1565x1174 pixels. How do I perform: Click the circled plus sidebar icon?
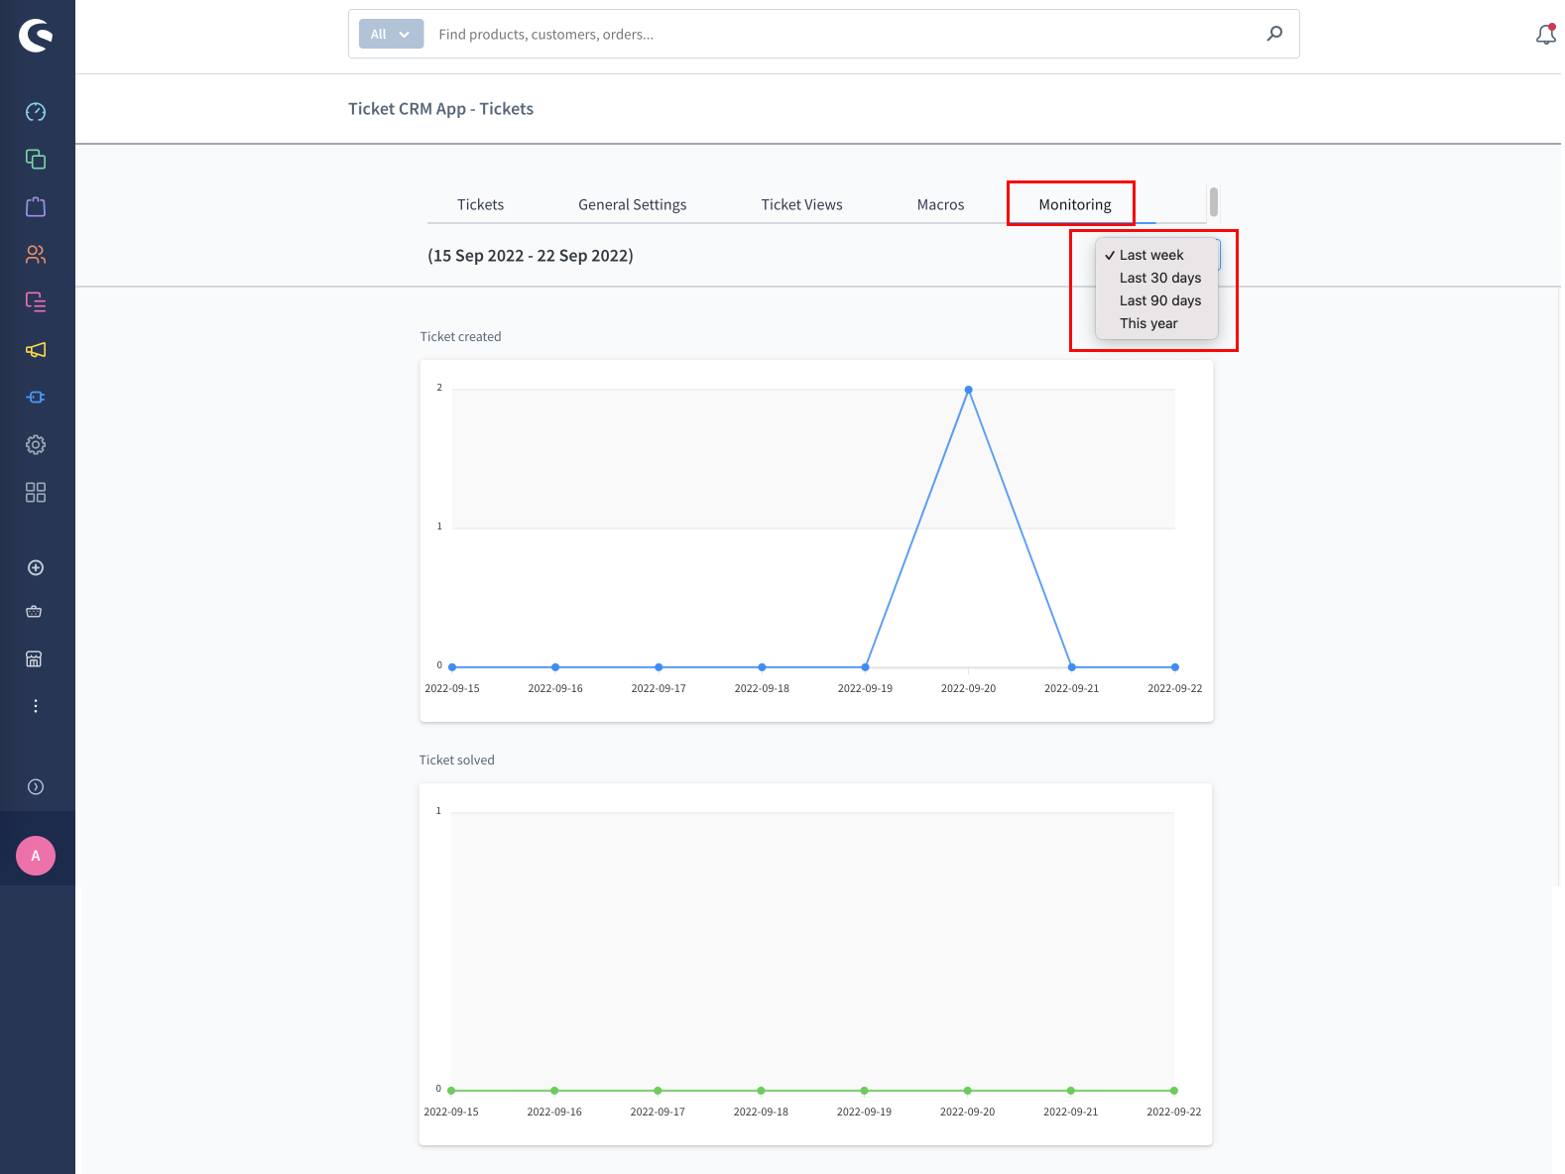coord(36,568)
